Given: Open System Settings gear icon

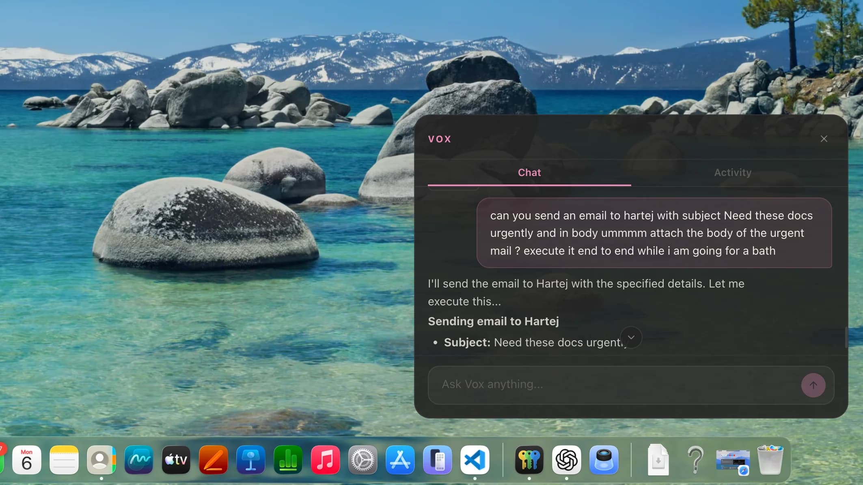Looking at the screenshot, I should pyautogui.click(x=362, y=460).
